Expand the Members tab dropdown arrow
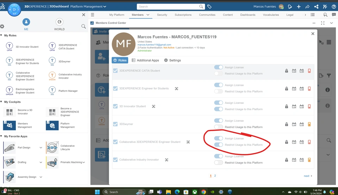The height and width of the screenshot is (195, 338). 148,15
